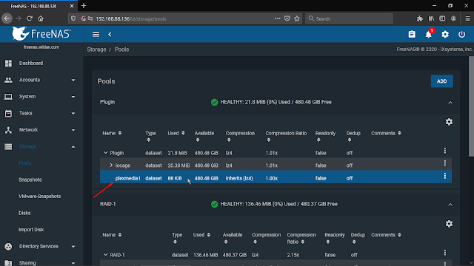This screenshot has width=474, height=266.
Task: Bookmark page with the star icon
Action: (x=297, y=18)
